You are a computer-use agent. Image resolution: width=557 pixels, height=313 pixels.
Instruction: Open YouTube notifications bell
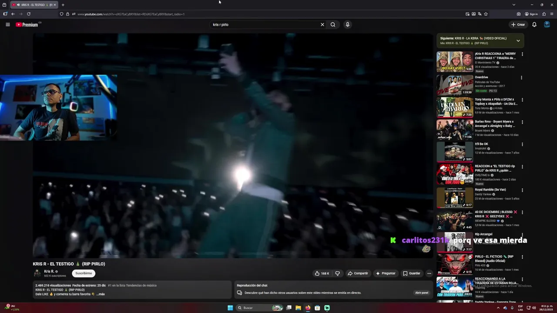pos(534,25)
